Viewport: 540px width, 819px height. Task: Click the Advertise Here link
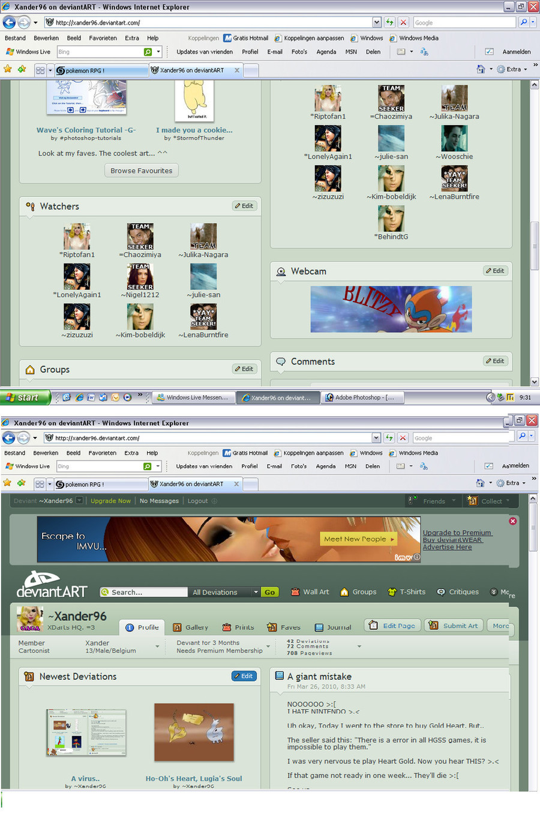(447, 547)
